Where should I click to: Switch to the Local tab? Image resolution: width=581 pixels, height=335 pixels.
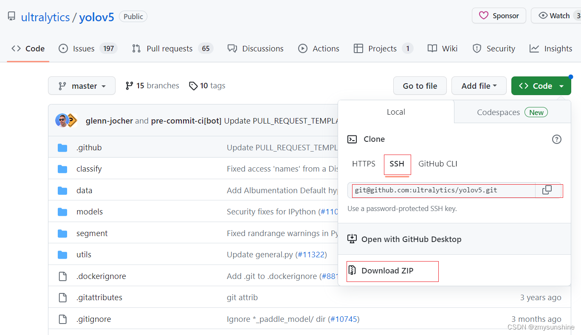[x=396, y=112]
